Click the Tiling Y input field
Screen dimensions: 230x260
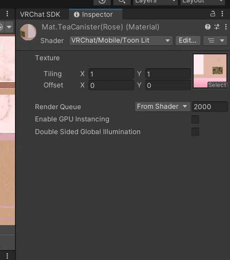pos(168,74)
